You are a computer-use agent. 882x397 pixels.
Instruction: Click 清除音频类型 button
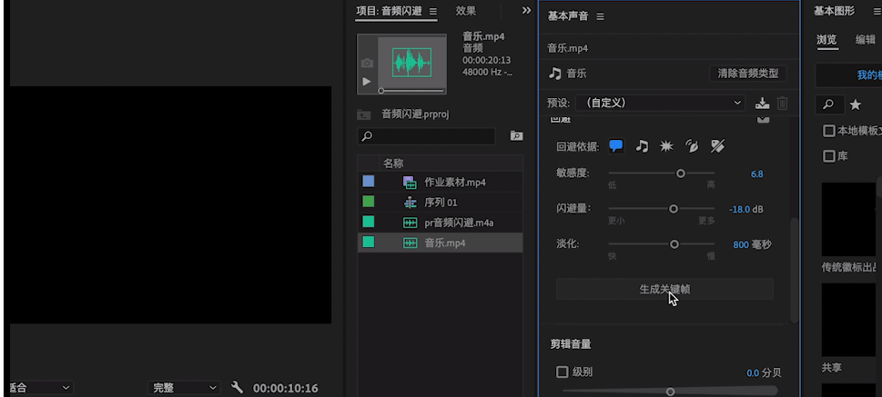pyautogui.click(x=748, y=74)
